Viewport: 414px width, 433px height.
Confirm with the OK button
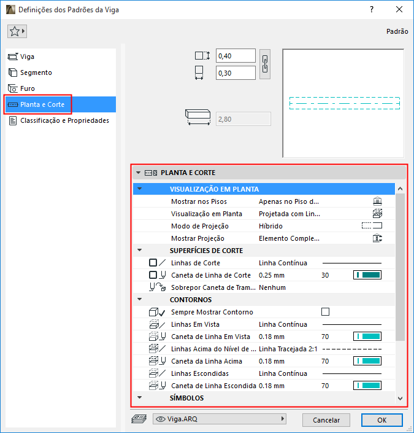point(382,420)
